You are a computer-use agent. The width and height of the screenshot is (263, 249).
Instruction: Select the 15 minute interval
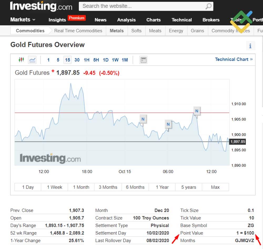(x=68, y=60)
